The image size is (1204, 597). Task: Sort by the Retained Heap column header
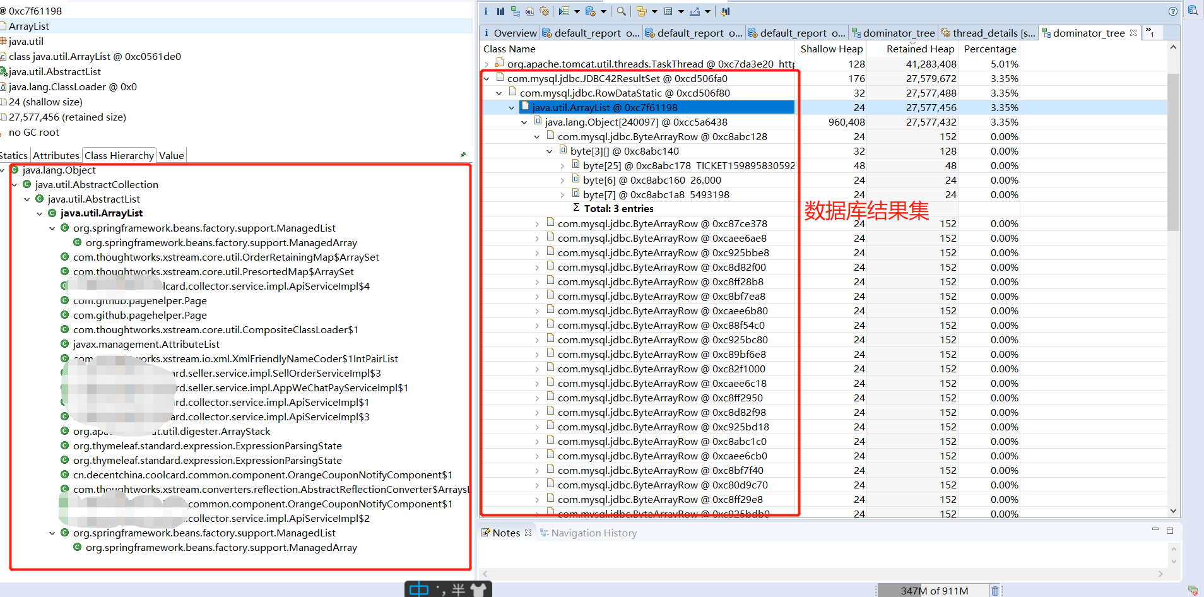coord(913,49)
